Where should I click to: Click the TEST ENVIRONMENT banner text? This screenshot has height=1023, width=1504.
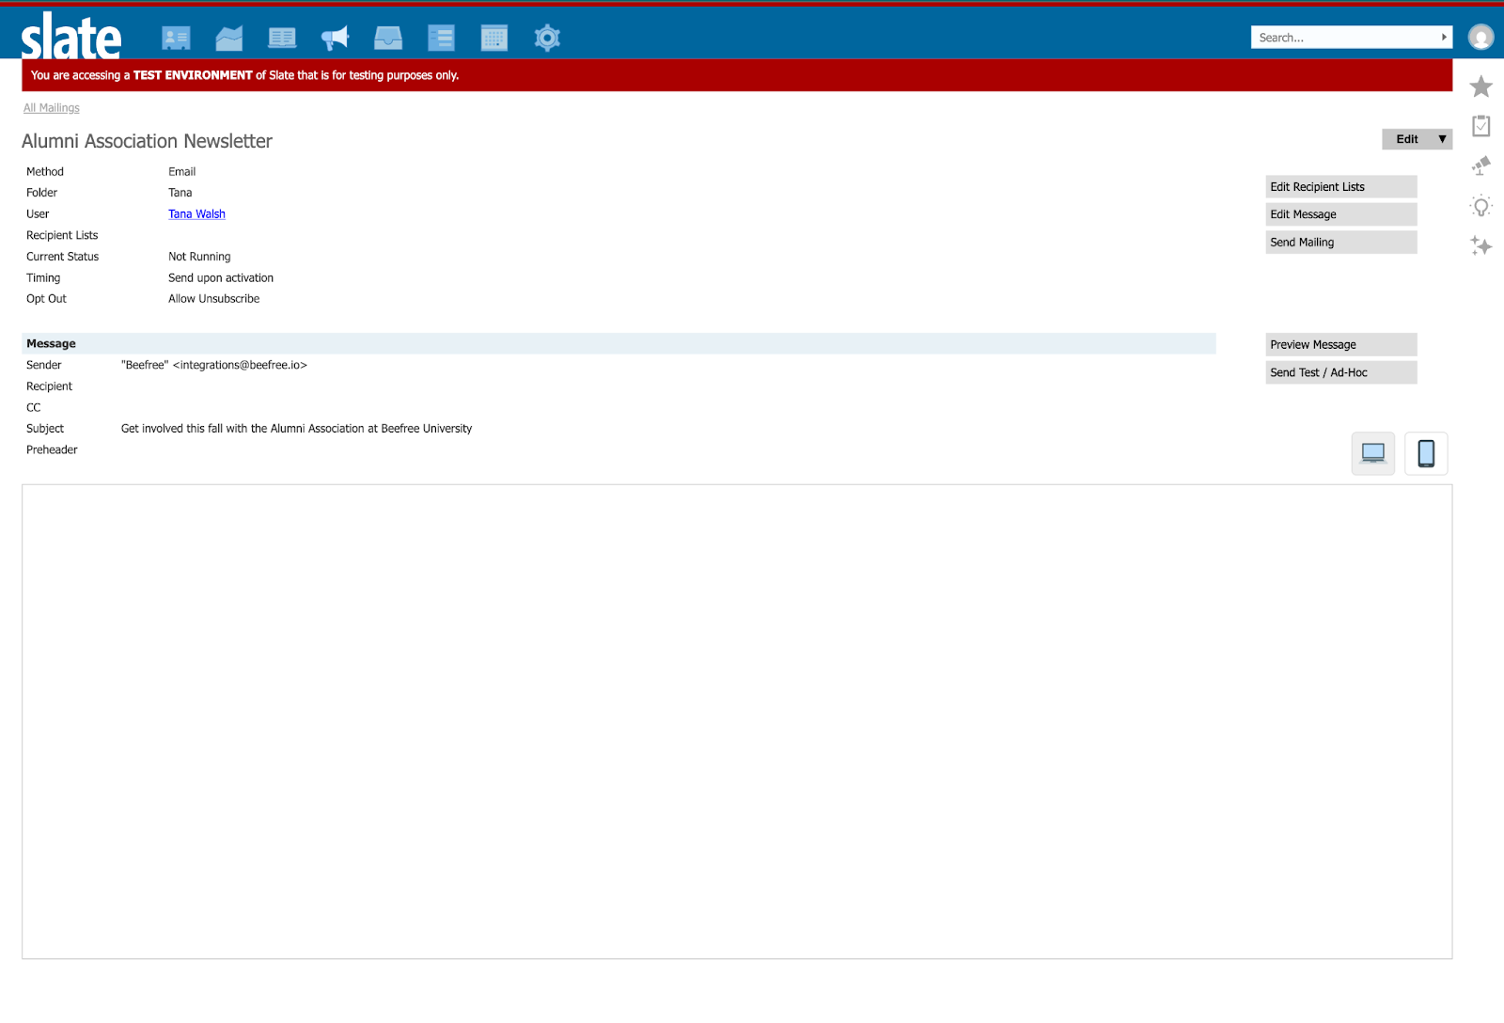[193, 75]
